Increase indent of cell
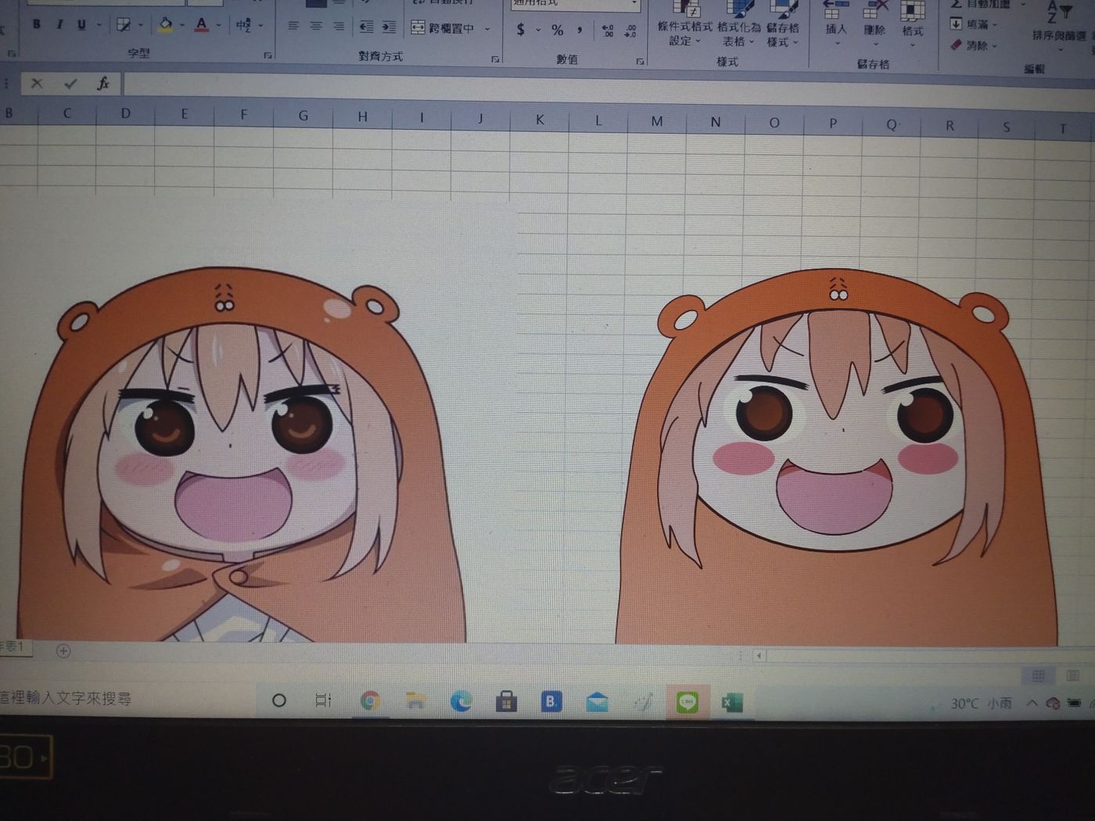 coord(389,27)
